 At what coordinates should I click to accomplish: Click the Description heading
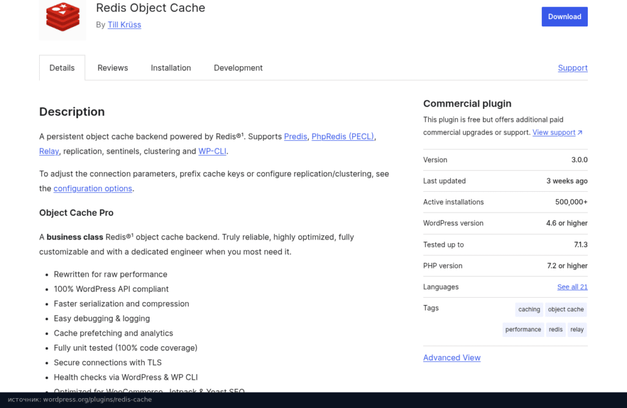pos(72,111)
